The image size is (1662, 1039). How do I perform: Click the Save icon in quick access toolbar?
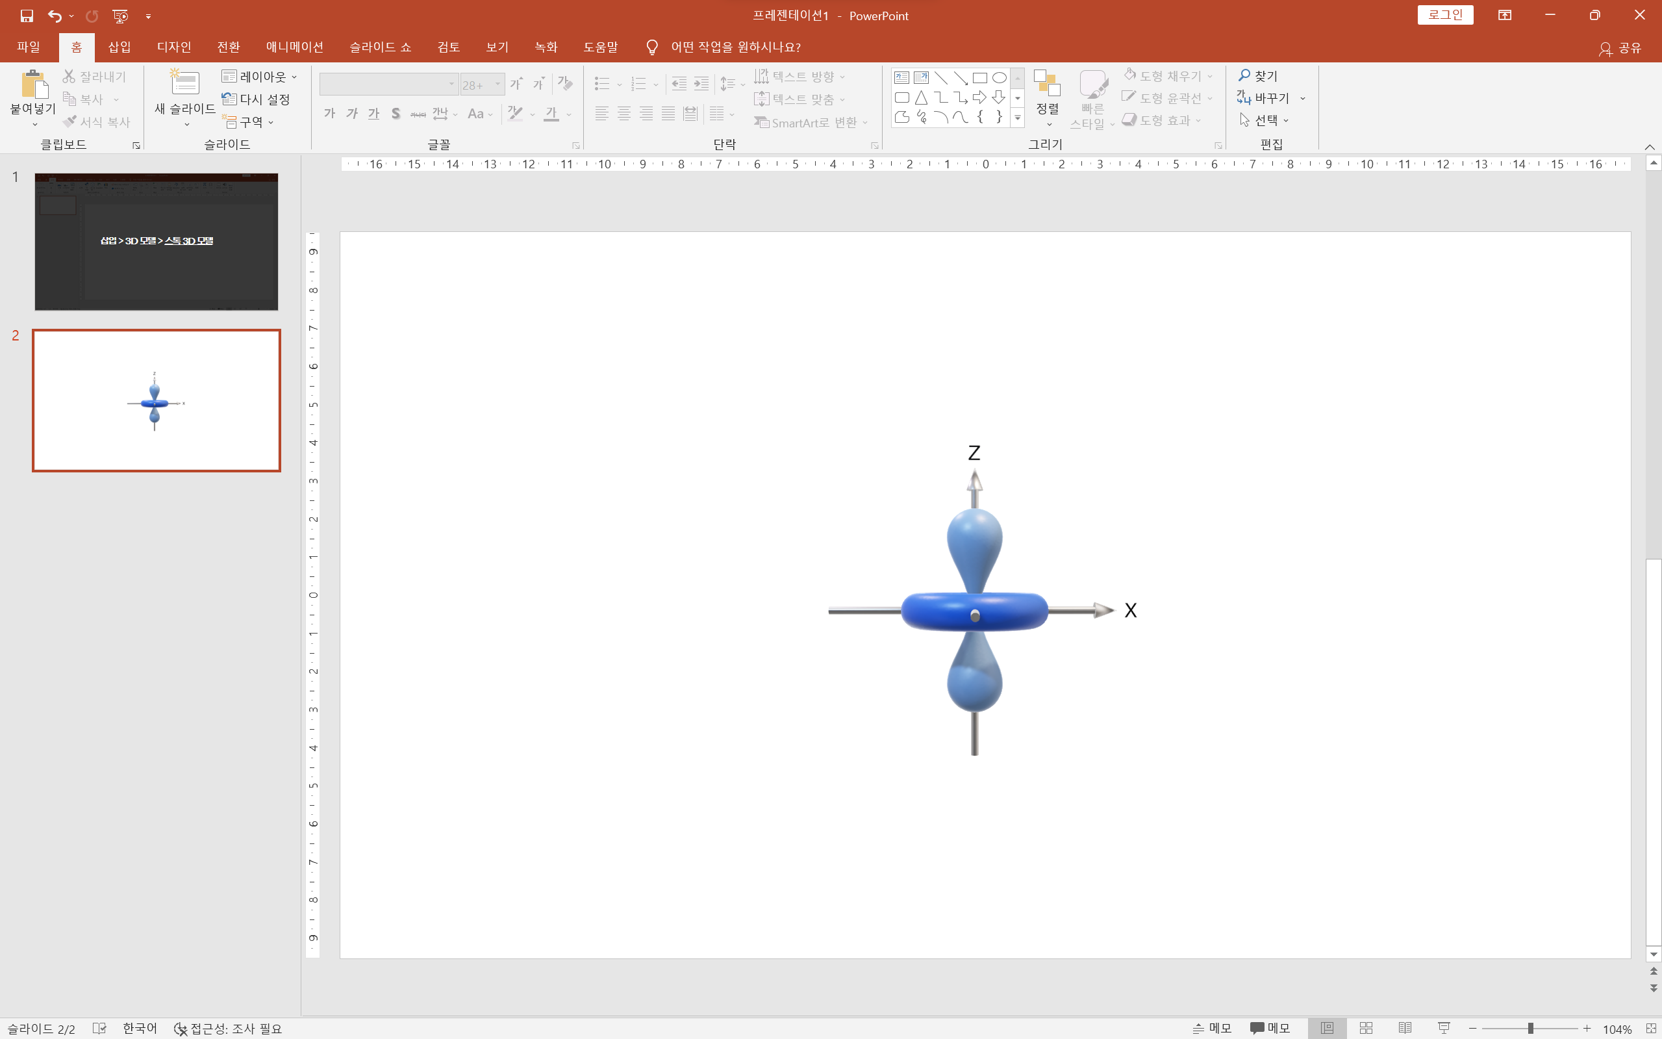[27, 16]
